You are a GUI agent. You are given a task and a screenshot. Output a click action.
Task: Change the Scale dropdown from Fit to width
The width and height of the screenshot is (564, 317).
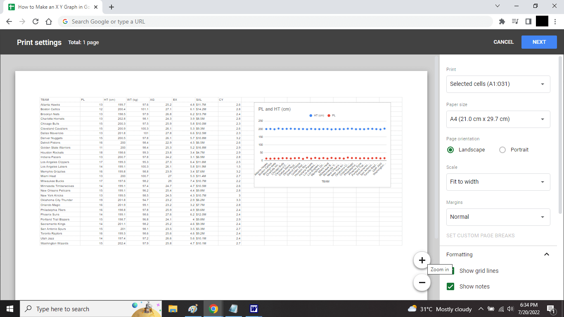point(498,182)
